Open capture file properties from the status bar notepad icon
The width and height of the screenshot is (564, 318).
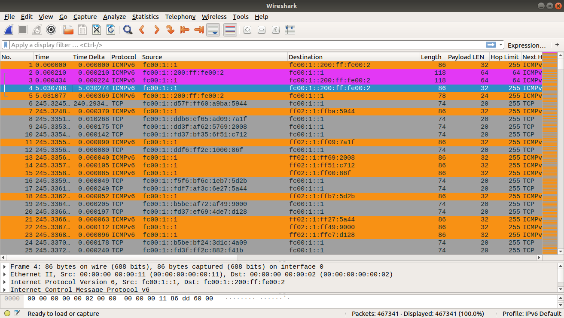coord(17,313)
